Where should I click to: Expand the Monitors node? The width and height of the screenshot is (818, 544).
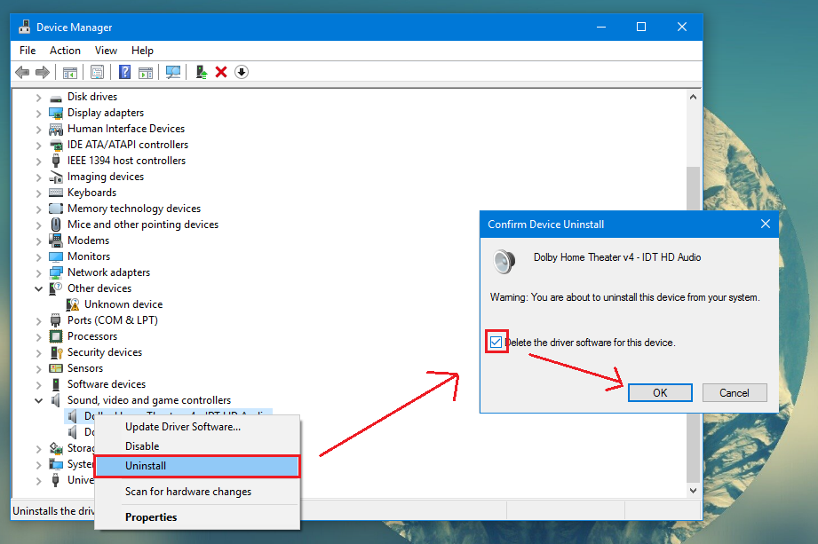tap(38, 257)
